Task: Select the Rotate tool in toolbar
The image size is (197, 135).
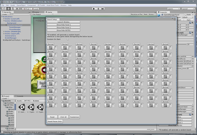Action: (13, 9)
